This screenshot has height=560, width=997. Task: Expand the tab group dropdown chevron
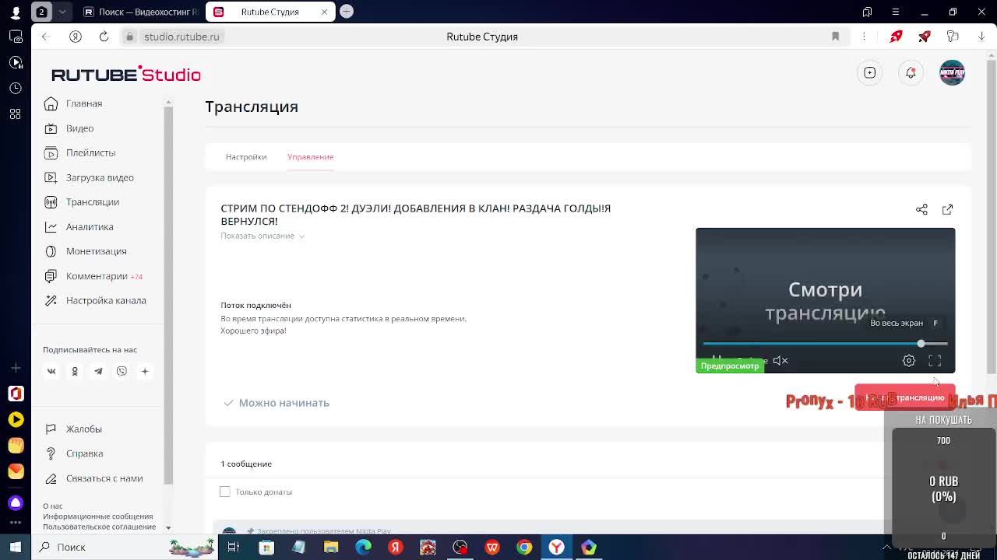pyautogui.click(x=62, y=12)
